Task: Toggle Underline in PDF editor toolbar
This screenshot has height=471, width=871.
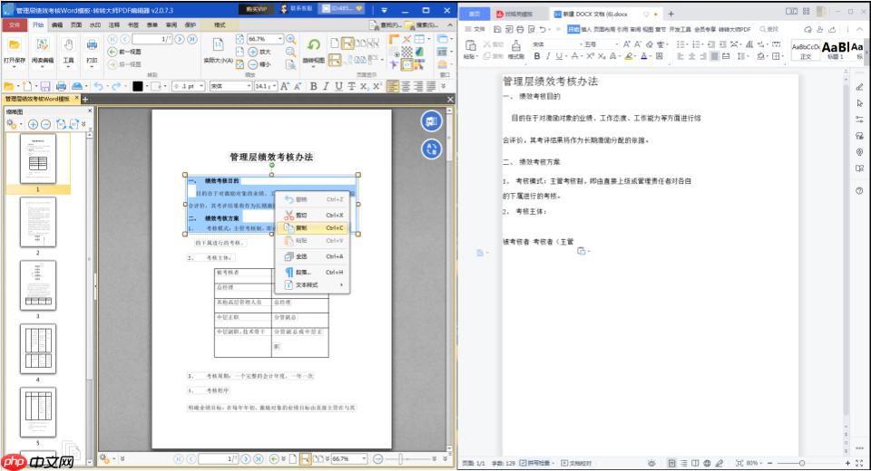Action: click(x=338, y=86)
